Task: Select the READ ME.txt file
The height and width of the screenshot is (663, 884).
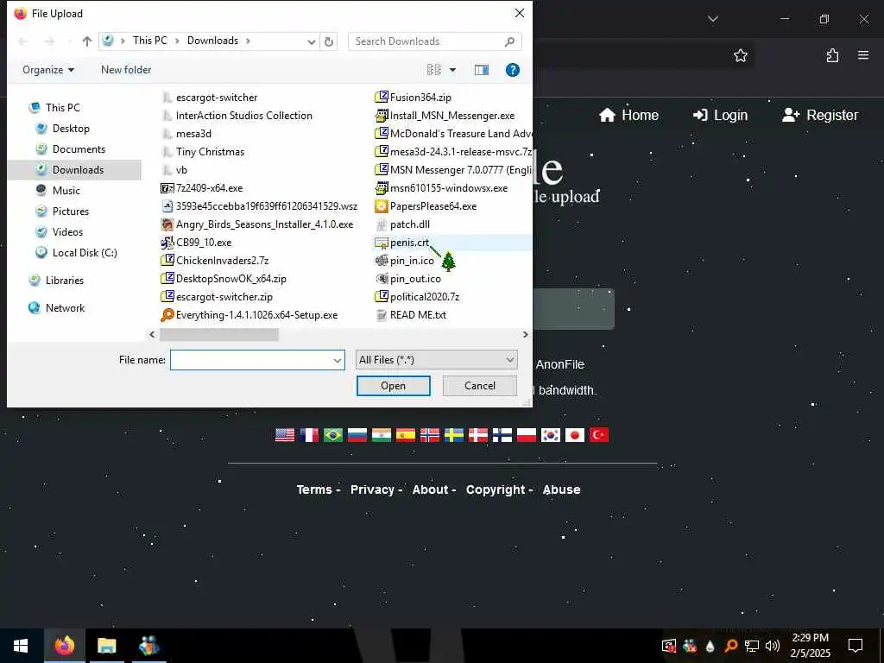Action: point(411,315)
